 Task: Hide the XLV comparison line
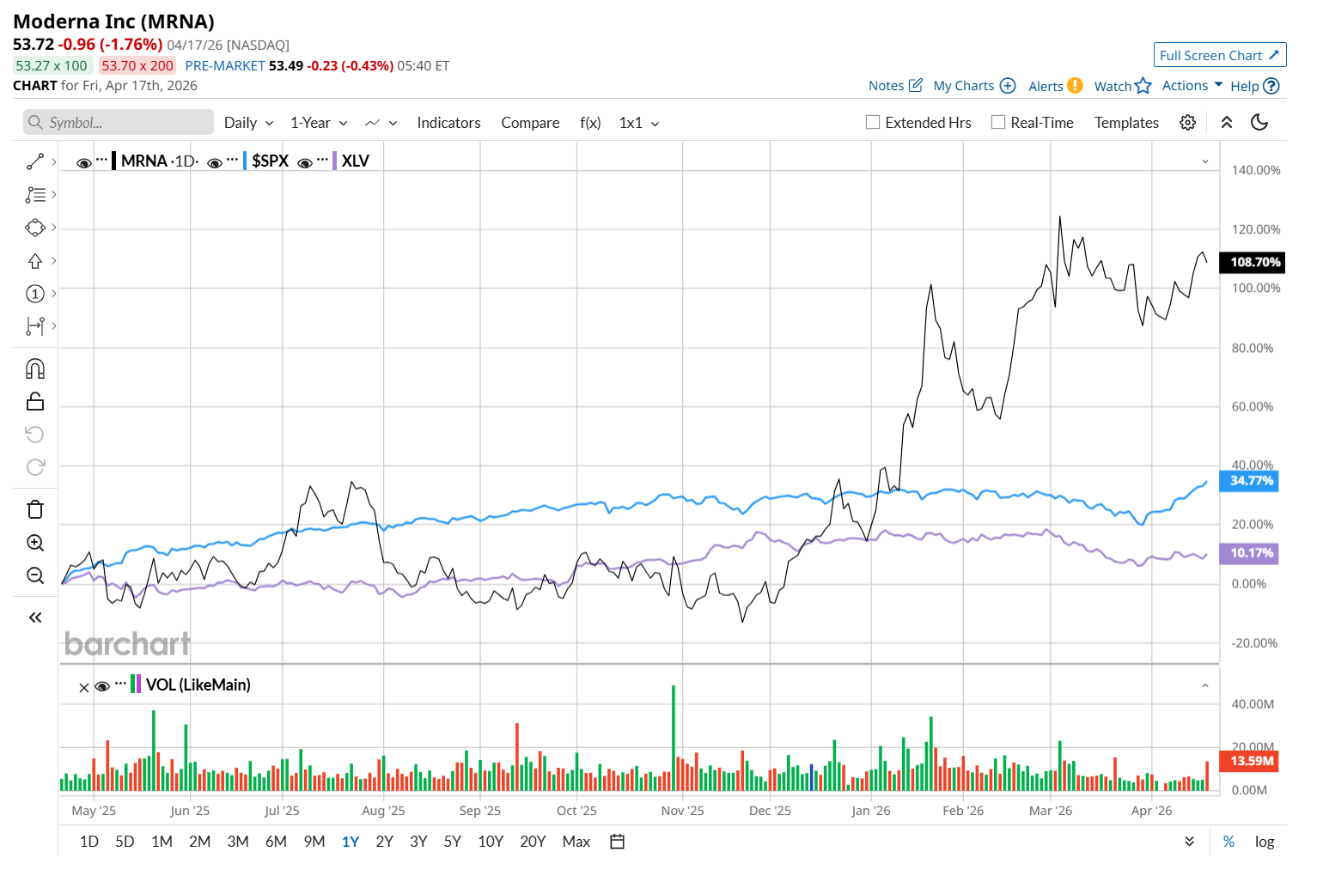click(304, 162)
